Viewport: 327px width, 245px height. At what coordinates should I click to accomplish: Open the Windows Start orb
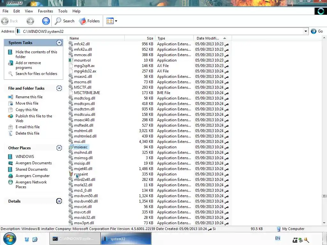pyautogui.click(x=10, y=238)
